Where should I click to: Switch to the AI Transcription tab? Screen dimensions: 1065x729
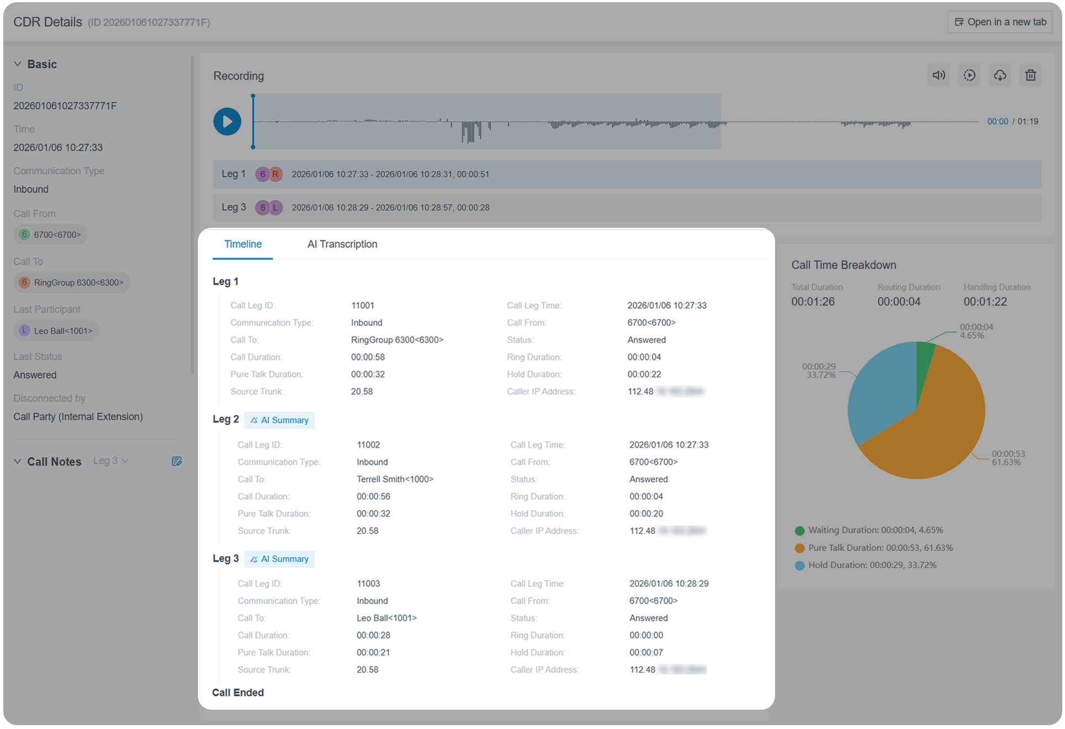[x=342, y=244]
